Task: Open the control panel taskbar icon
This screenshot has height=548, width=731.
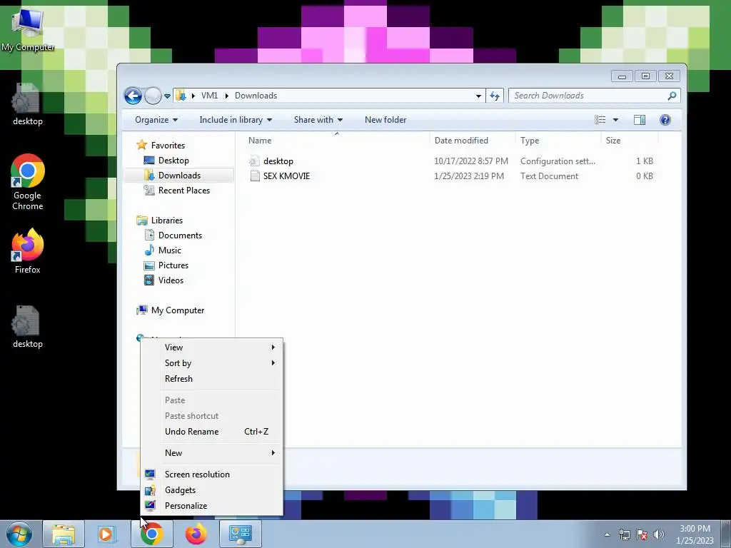Action: (x=241, y=534)
